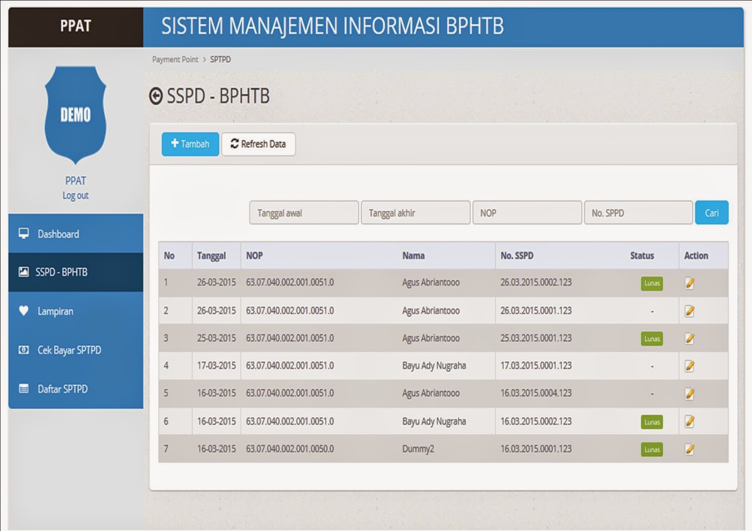Click the Cari search button
This screenshot has height=531, width=752.
click(712, 212)
